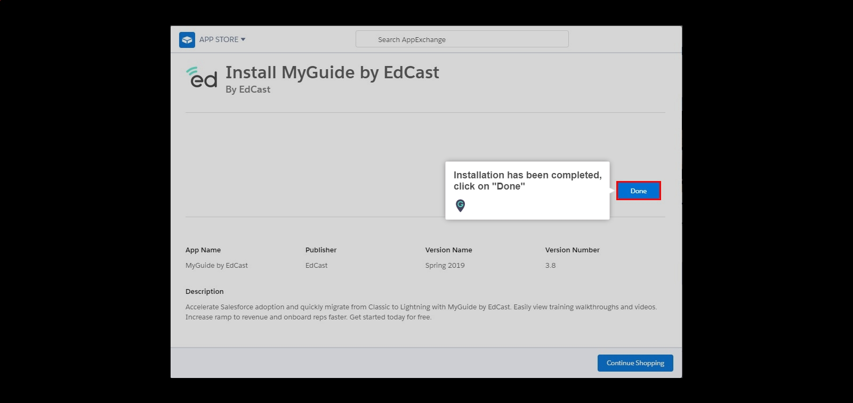This screenshot has width=853, height=403.
Task: Click the 'By EdCast' subtitle
Action: point(248,89)
